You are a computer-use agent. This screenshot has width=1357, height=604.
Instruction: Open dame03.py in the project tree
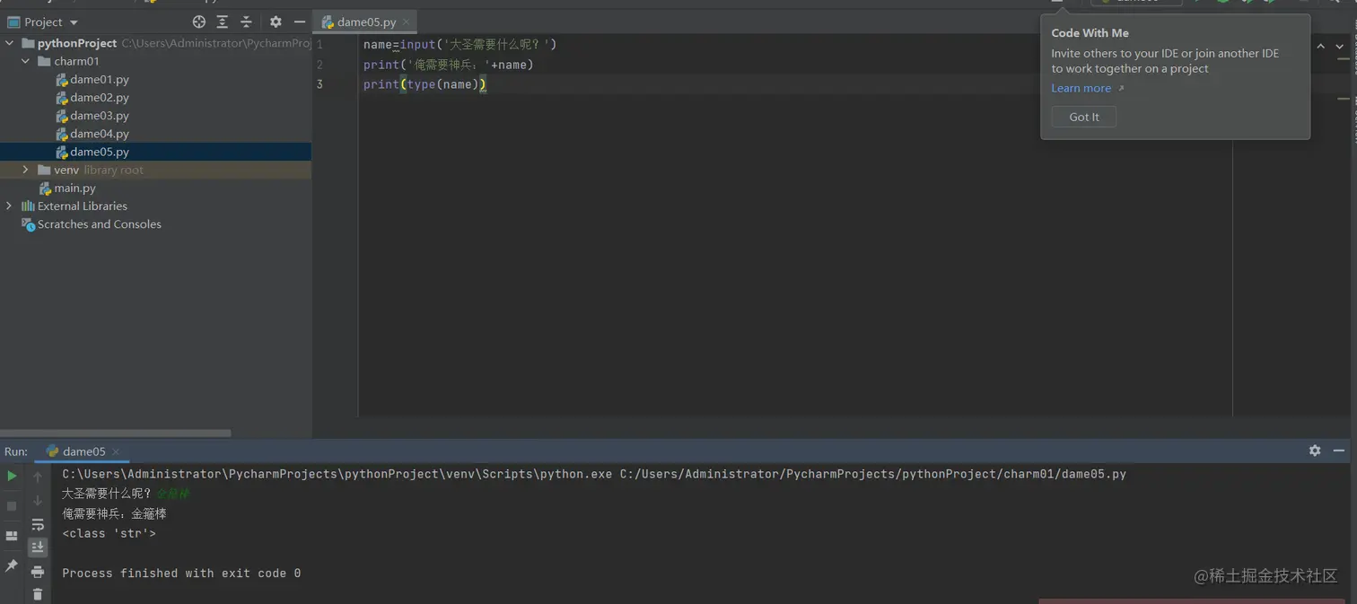[100, 115]
